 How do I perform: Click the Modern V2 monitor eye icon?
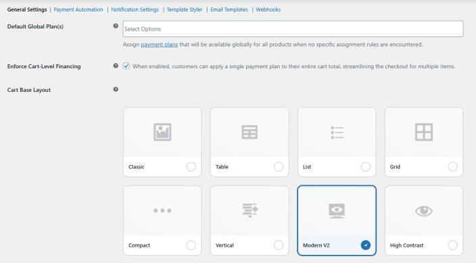[337, 211]
